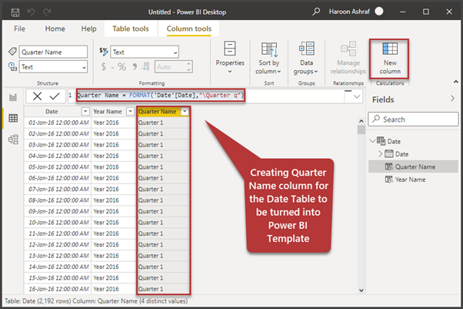Collapse the Fields pane chevron

coord(453,99)
